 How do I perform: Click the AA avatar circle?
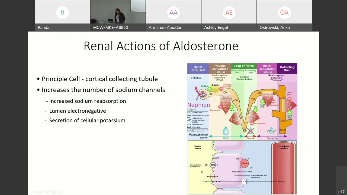(x=173, y=12)
